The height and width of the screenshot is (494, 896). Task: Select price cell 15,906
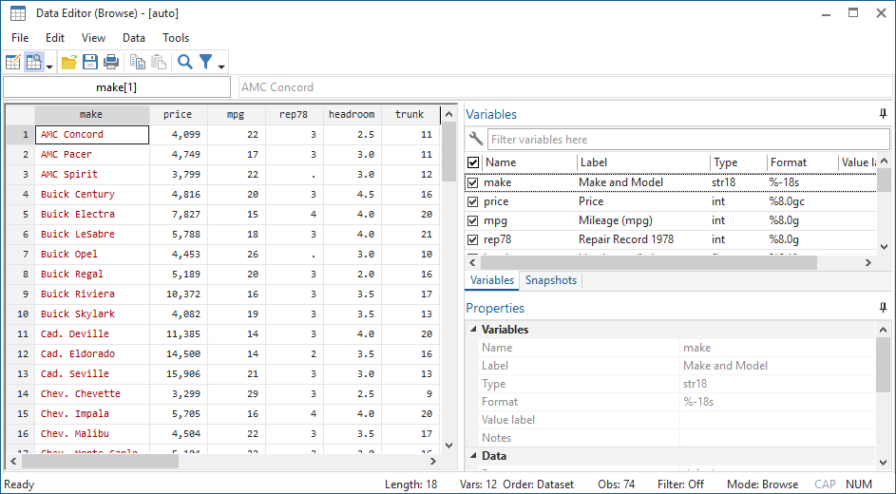(179, 373)
